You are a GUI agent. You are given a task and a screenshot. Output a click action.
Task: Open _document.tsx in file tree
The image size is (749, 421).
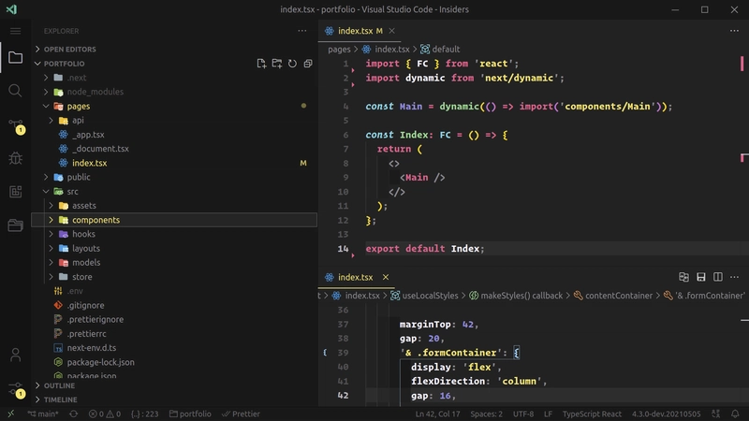100,149
